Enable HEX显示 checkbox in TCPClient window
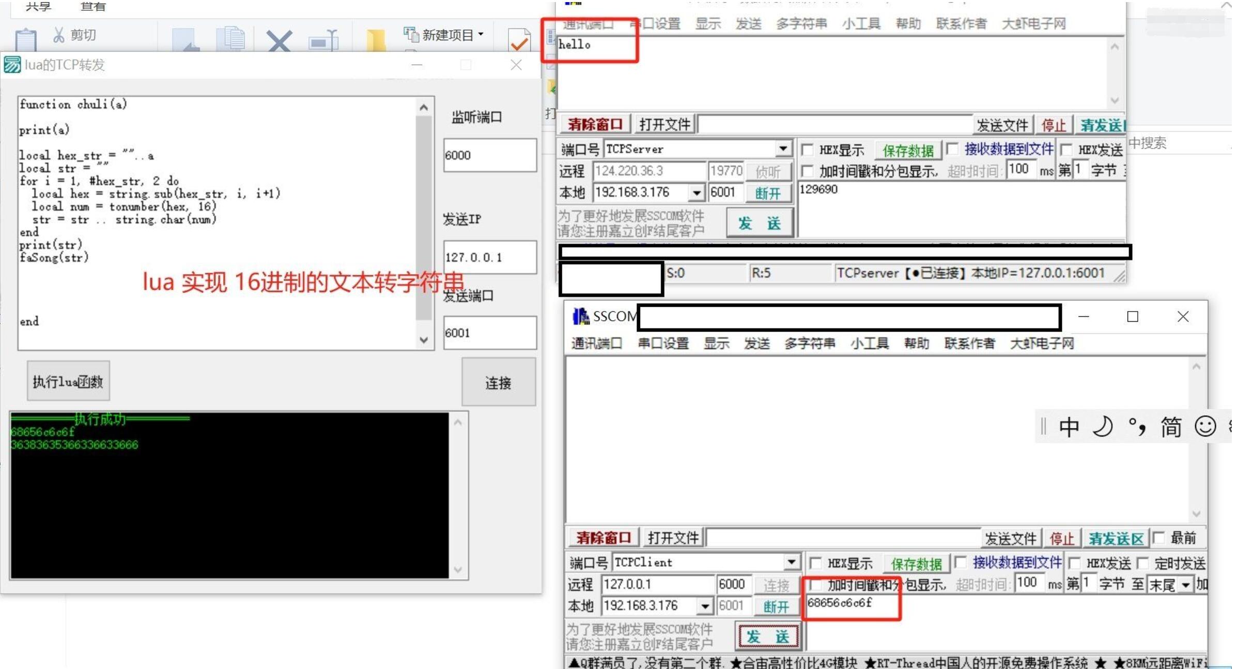The height and width of the screenshot is (669, 1237). pyautogui.click(x=816, y=563)
